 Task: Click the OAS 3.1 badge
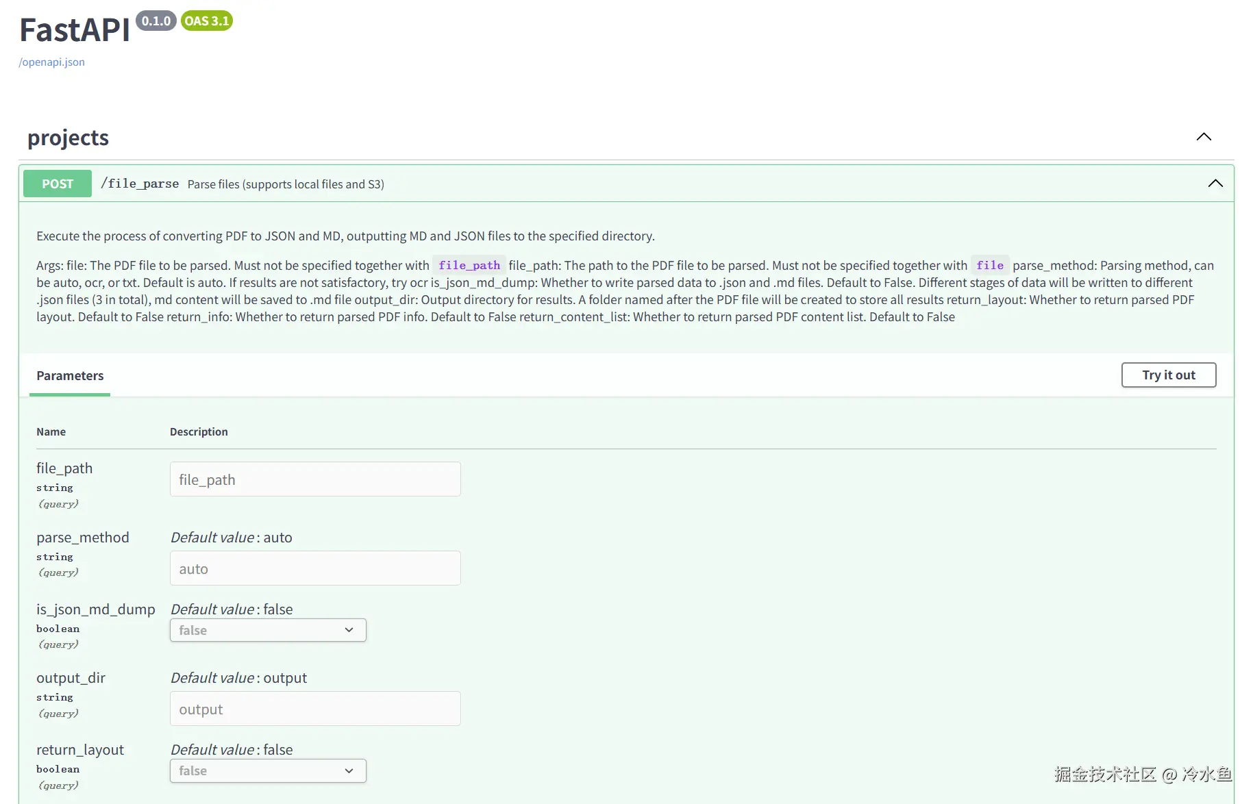(207, 21)
